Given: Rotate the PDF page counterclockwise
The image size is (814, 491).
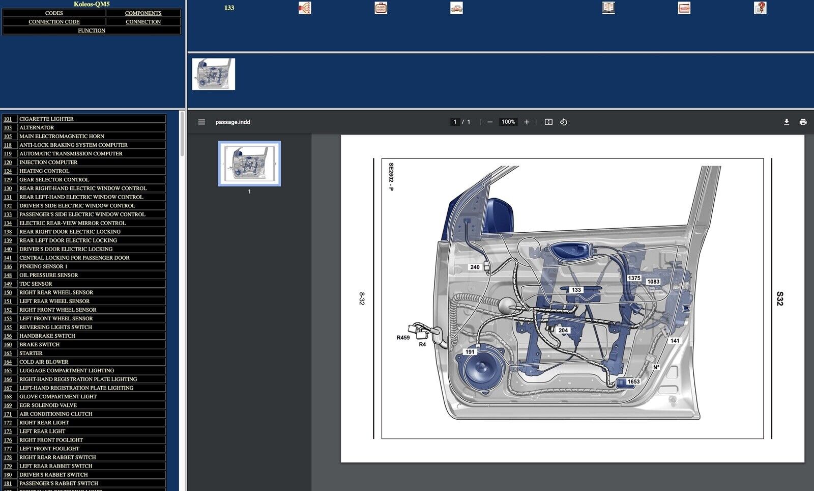Looking at the screenshot, I should (564, 122).
